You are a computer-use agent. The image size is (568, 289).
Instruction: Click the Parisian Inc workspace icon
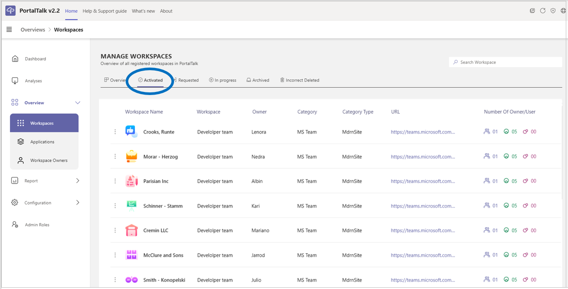tap(131, 181)
